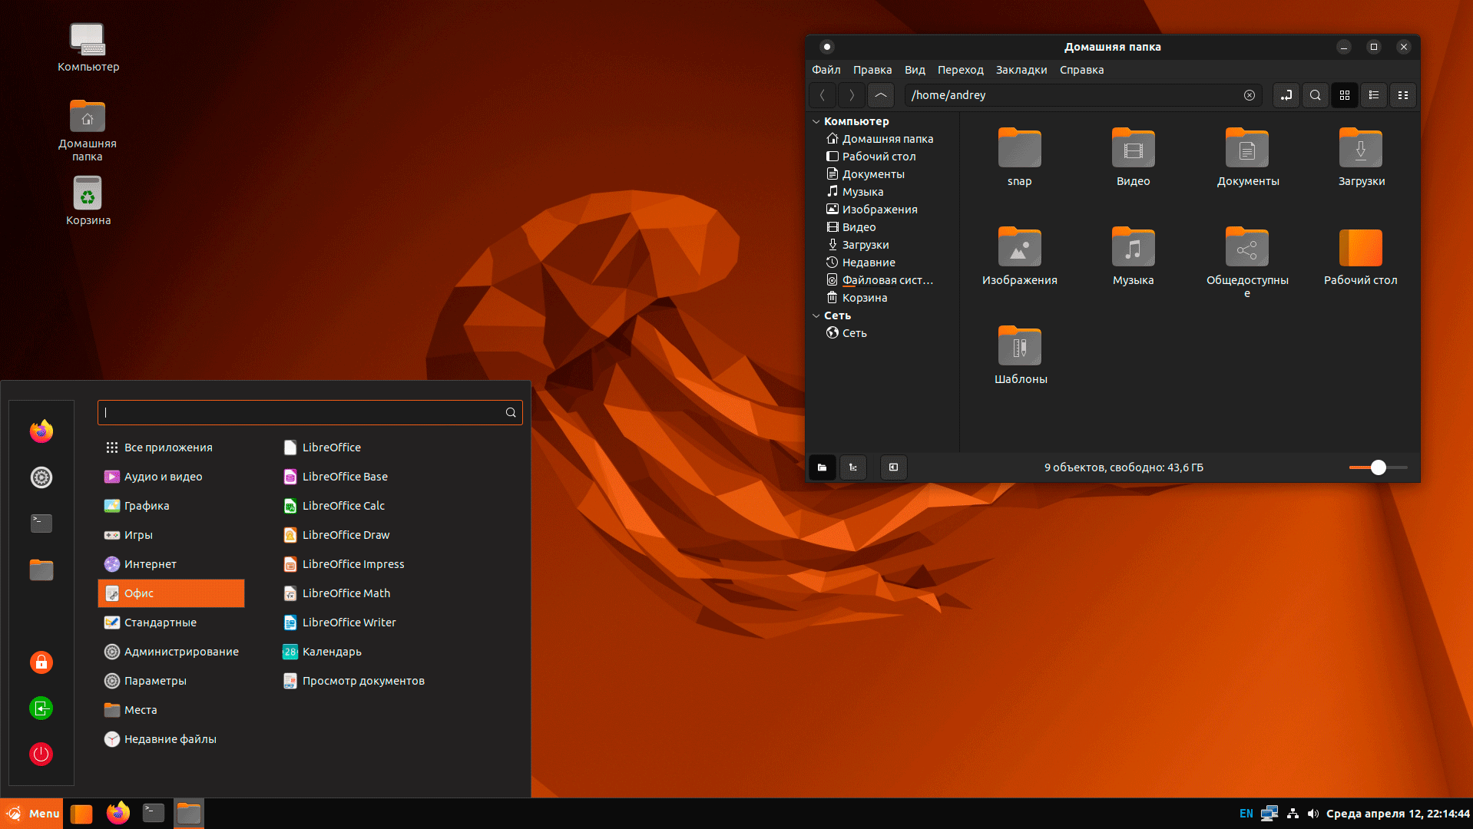
Task: Go up to the parent folder
Action: (881, 95)
